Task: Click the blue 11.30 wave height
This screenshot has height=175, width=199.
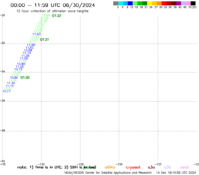Action: click(x=11, y=83)
